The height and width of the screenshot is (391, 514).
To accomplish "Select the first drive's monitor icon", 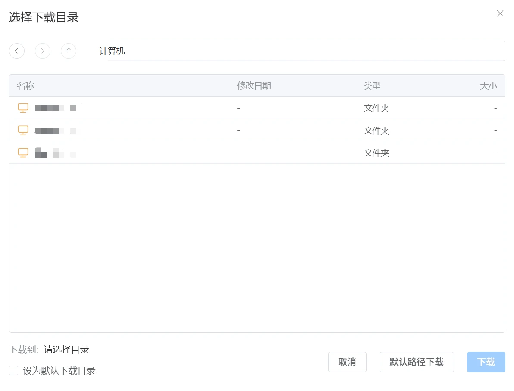I will (x=23, y=108).
